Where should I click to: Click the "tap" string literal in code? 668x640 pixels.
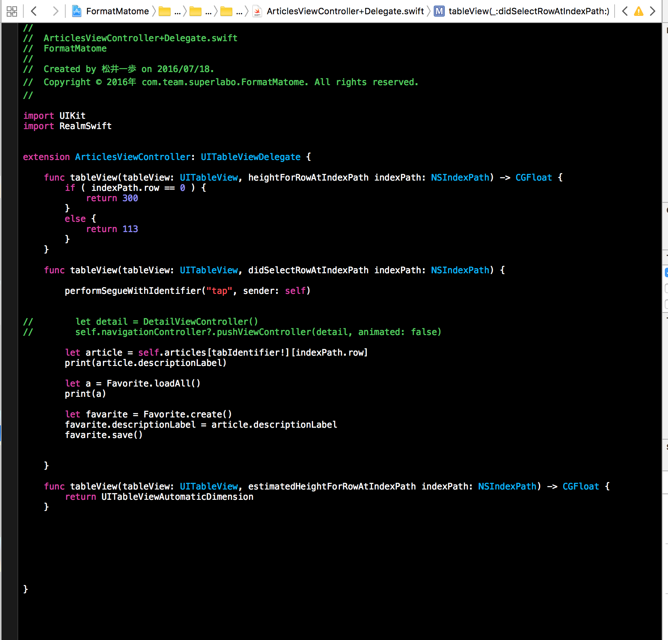(x=219, y=291)
